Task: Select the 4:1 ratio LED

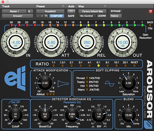Action: [x=89, y=66]
